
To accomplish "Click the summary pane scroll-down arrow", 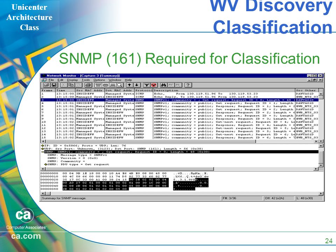I will pos(321,141).
